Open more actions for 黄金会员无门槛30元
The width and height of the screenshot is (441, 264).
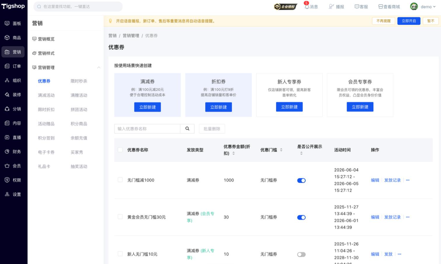point(408,217)
